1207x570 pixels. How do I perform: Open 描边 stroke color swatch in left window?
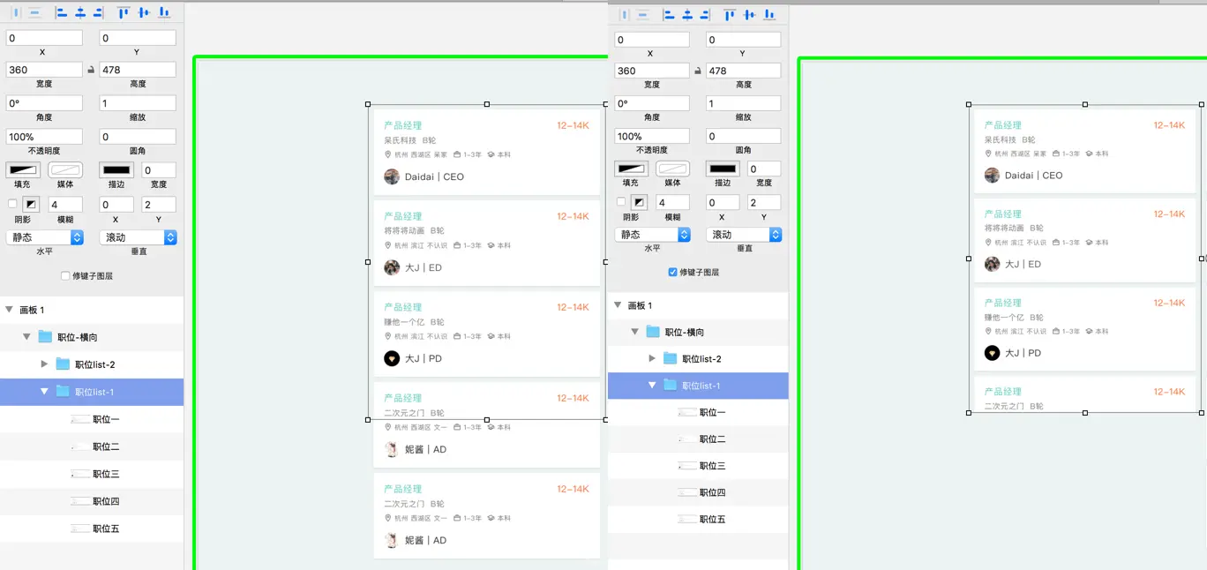116,169
